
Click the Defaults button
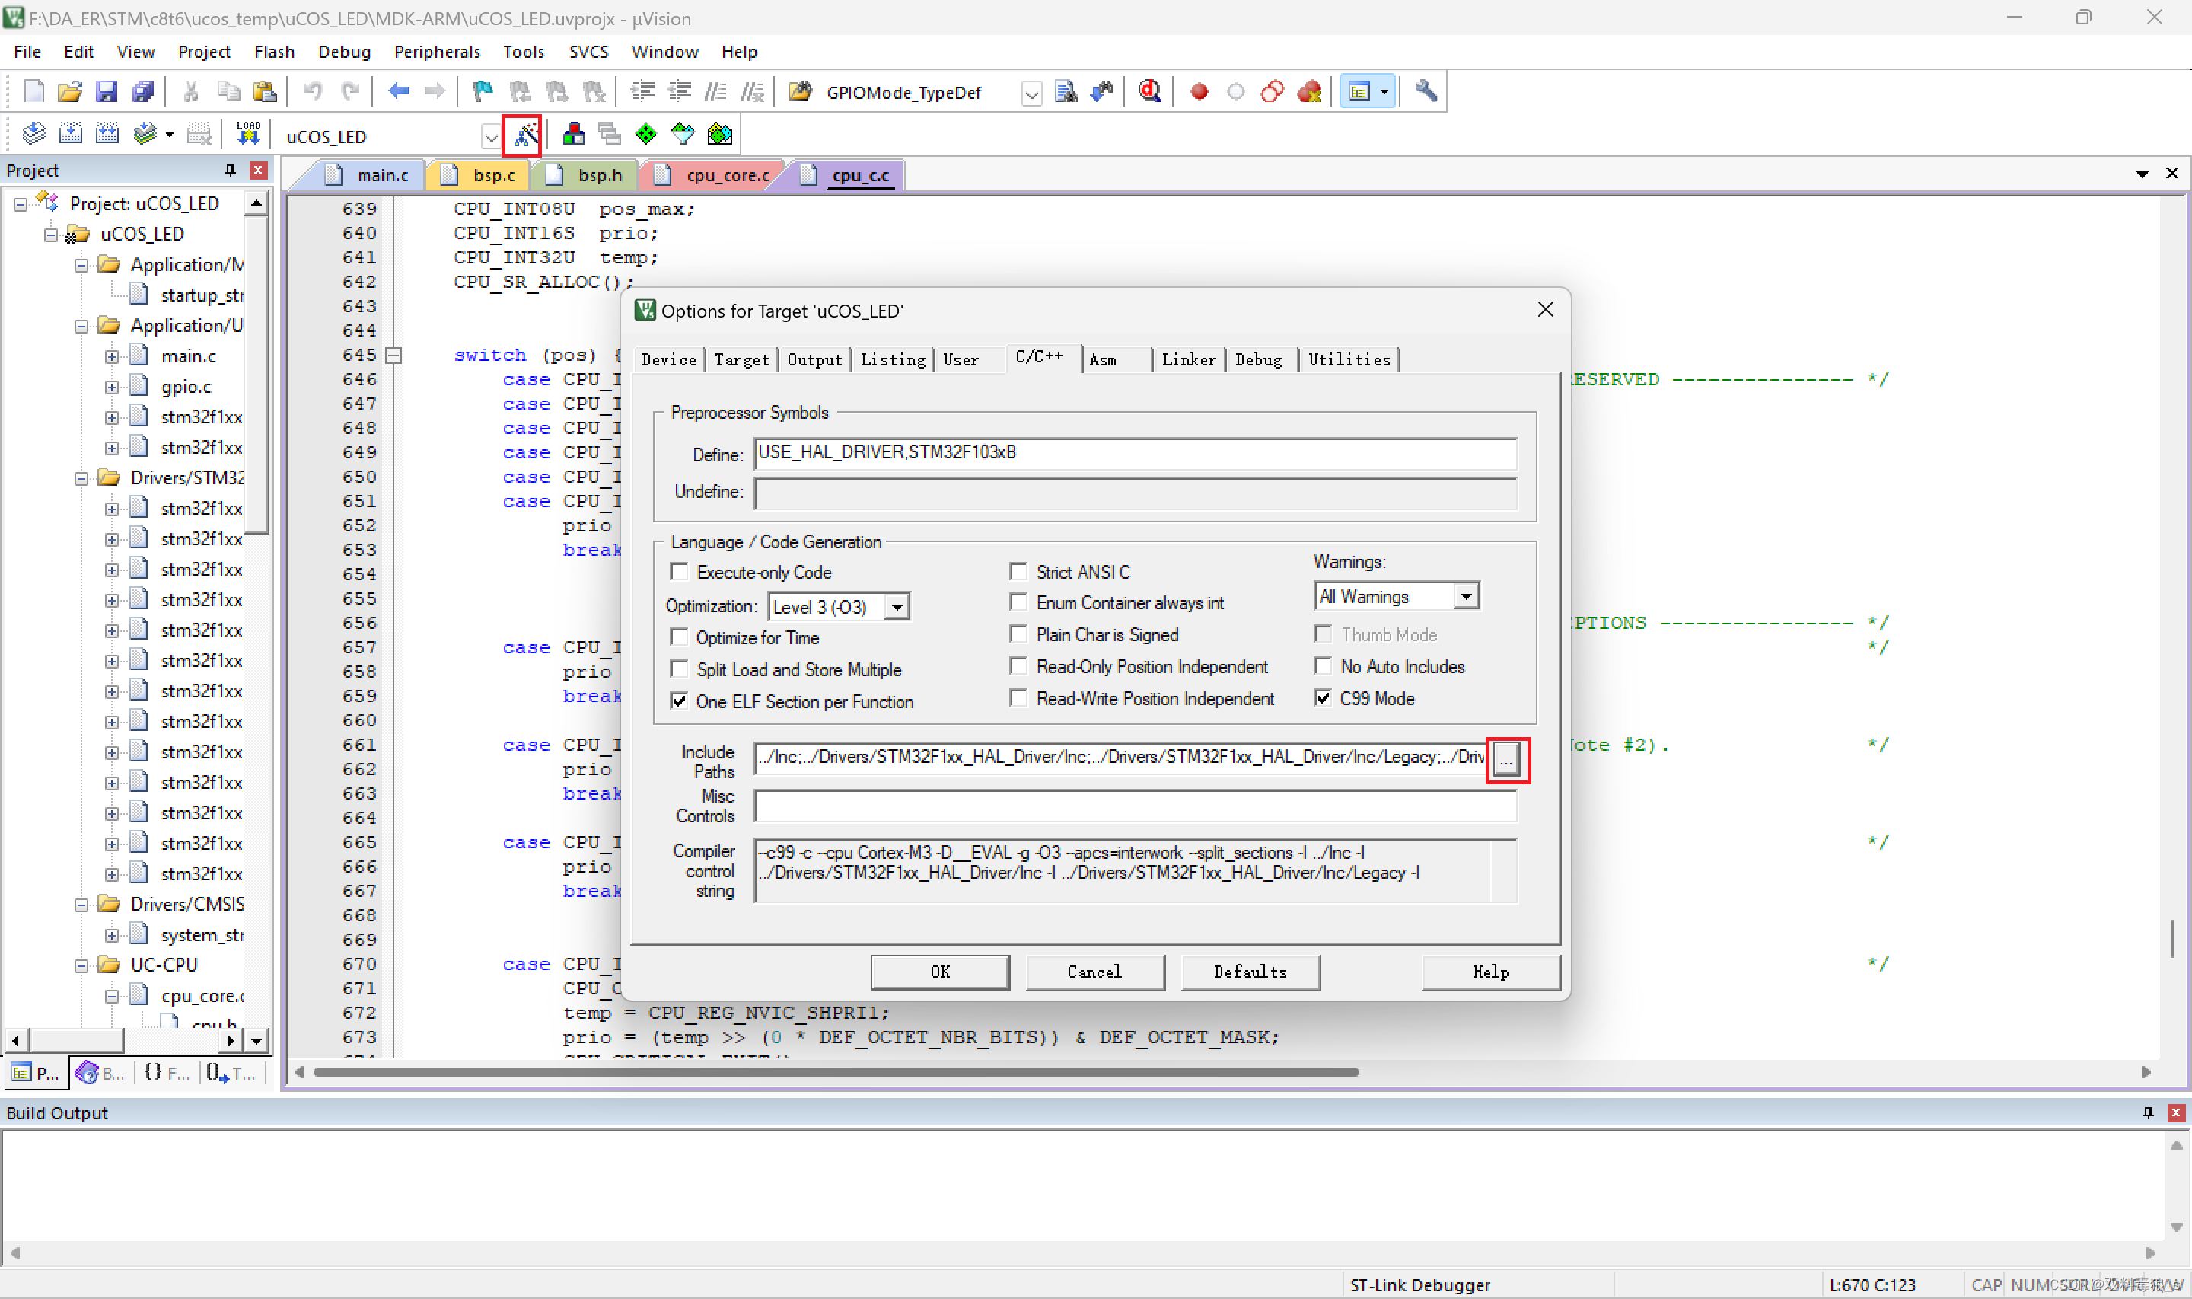click(1249, 971)
